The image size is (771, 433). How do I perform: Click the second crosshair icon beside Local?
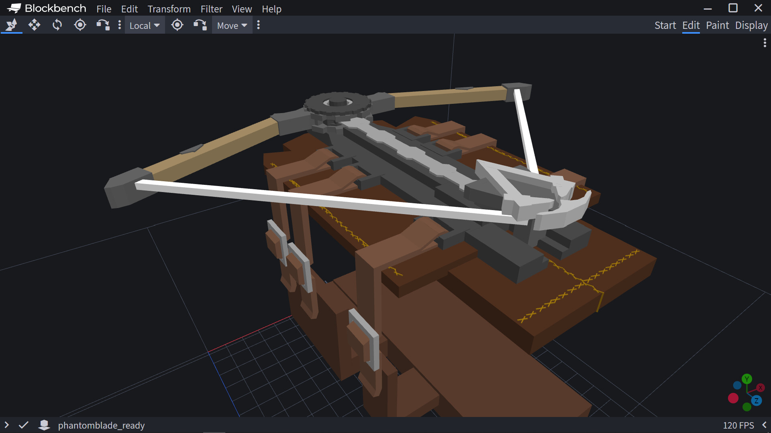coord(177,25)
